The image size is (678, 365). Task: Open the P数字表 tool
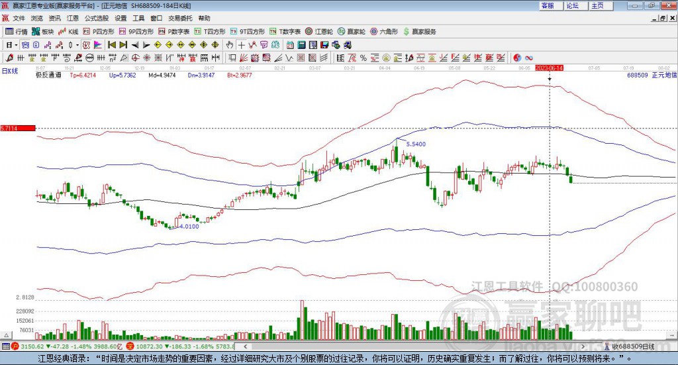click(174, 32)
